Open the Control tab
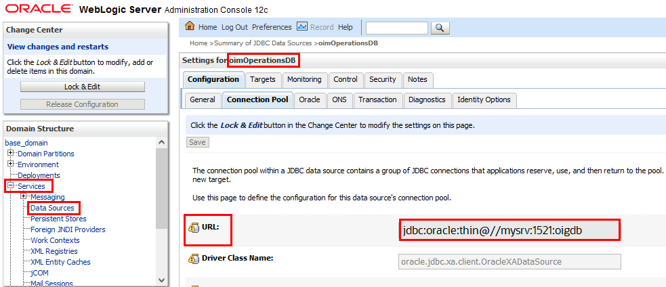Image resolution: width=666 pixels, height=287 pixels. click(x=346, y=79)
